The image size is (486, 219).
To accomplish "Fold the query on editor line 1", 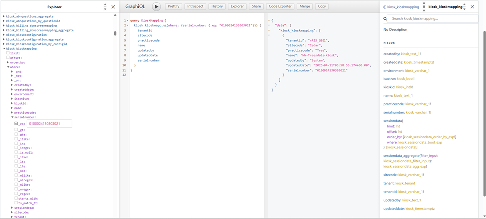I will pos(128,21).
